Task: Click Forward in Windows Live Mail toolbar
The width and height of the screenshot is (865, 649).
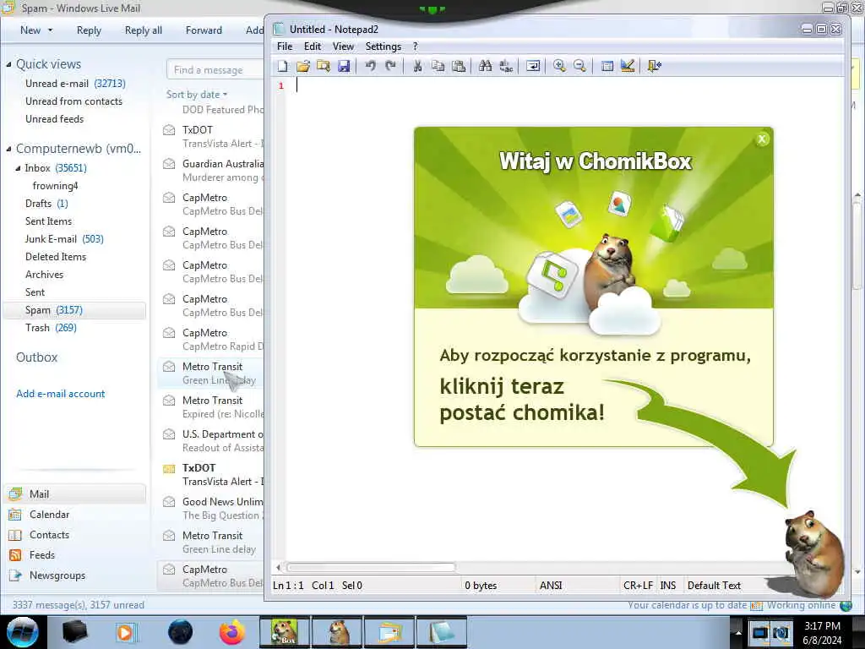Action: [204, 30]
